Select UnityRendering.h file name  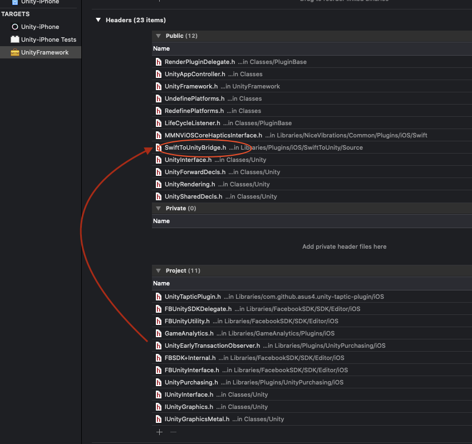(x=190, y=184)
